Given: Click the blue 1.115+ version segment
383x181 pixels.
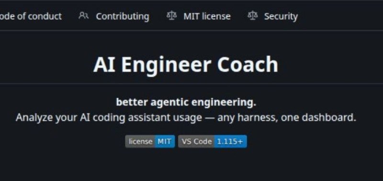Looking at the screenshot, I should tap(230, 141).
